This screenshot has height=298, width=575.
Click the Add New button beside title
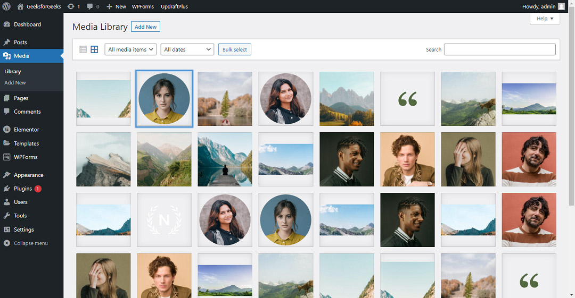pos(145,27)
